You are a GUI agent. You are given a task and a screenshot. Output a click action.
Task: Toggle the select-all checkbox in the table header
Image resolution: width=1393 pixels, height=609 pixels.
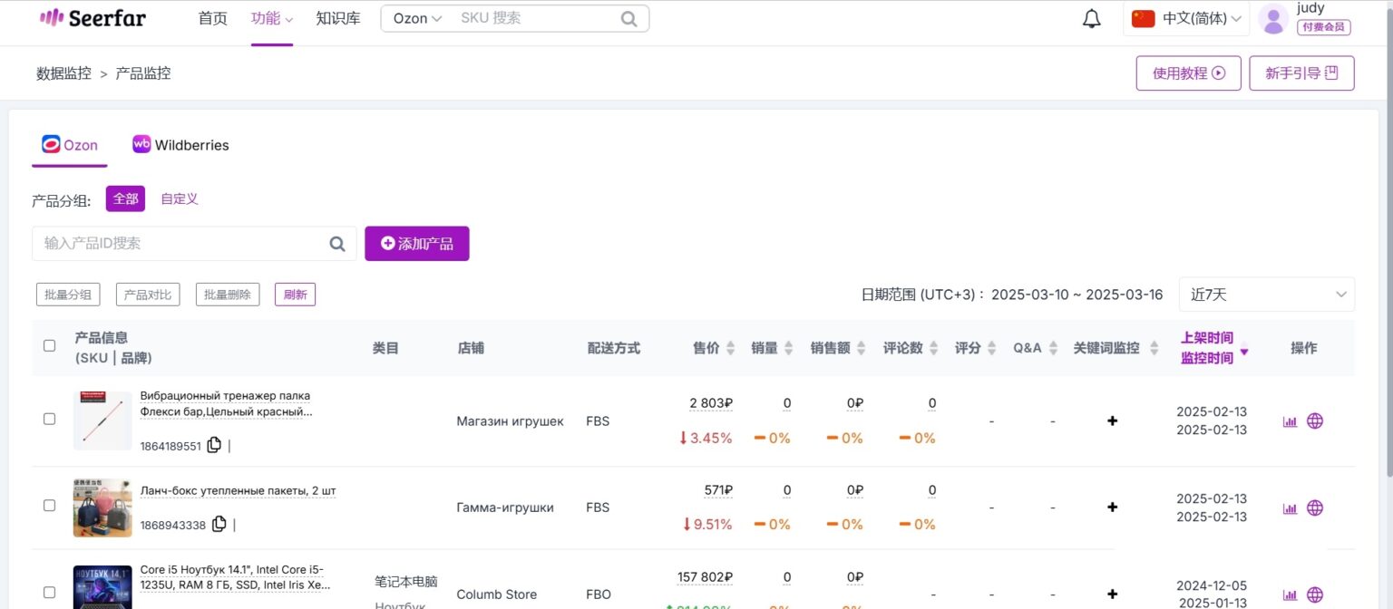pyautogui.click(x=49, y=344)
